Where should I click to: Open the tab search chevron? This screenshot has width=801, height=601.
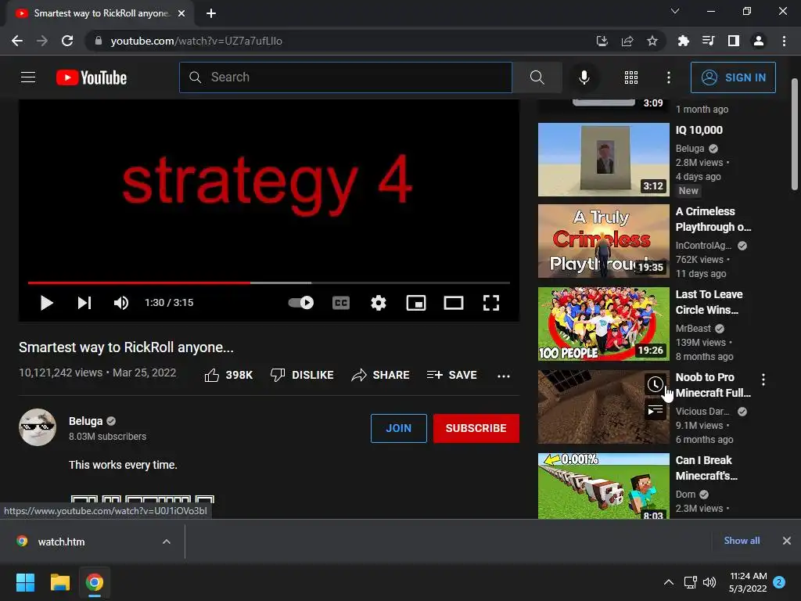coord(675,11)
